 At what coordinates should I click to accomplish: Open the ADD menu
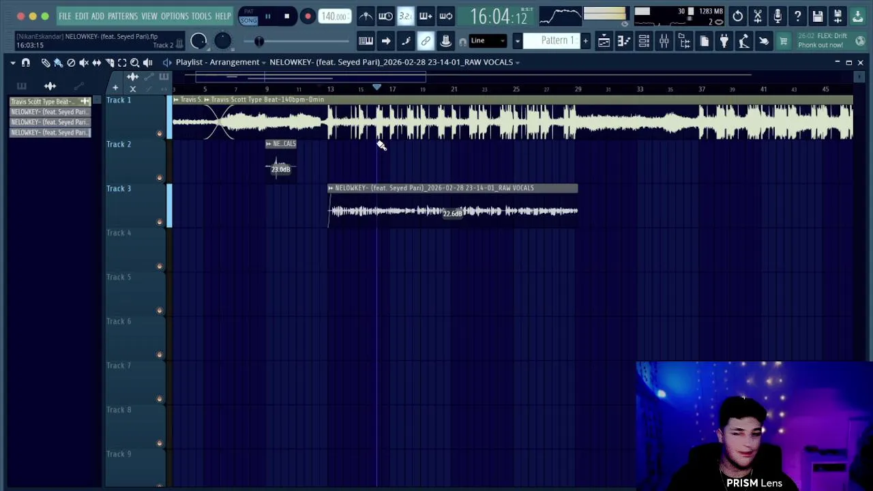tap(98, 16)
